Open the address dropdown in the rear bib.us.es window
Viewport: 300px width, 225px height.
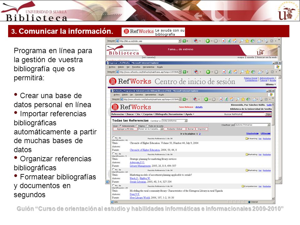(180, 41)
